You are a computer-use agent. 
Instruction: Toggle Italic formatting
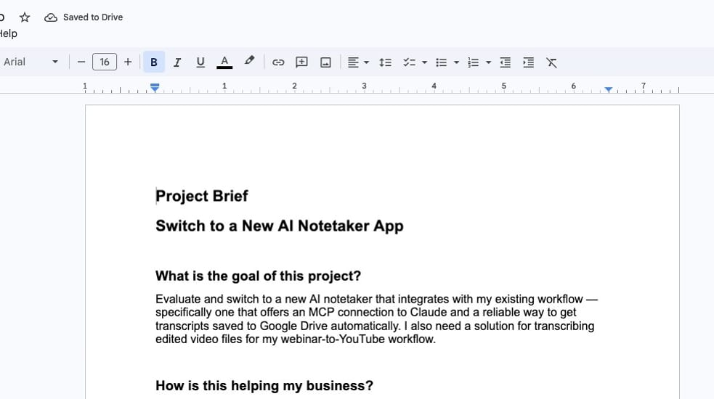[177, 62]
